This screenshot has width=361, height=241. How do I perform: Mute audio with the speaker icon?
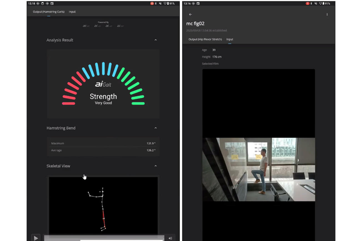point(170,238)
